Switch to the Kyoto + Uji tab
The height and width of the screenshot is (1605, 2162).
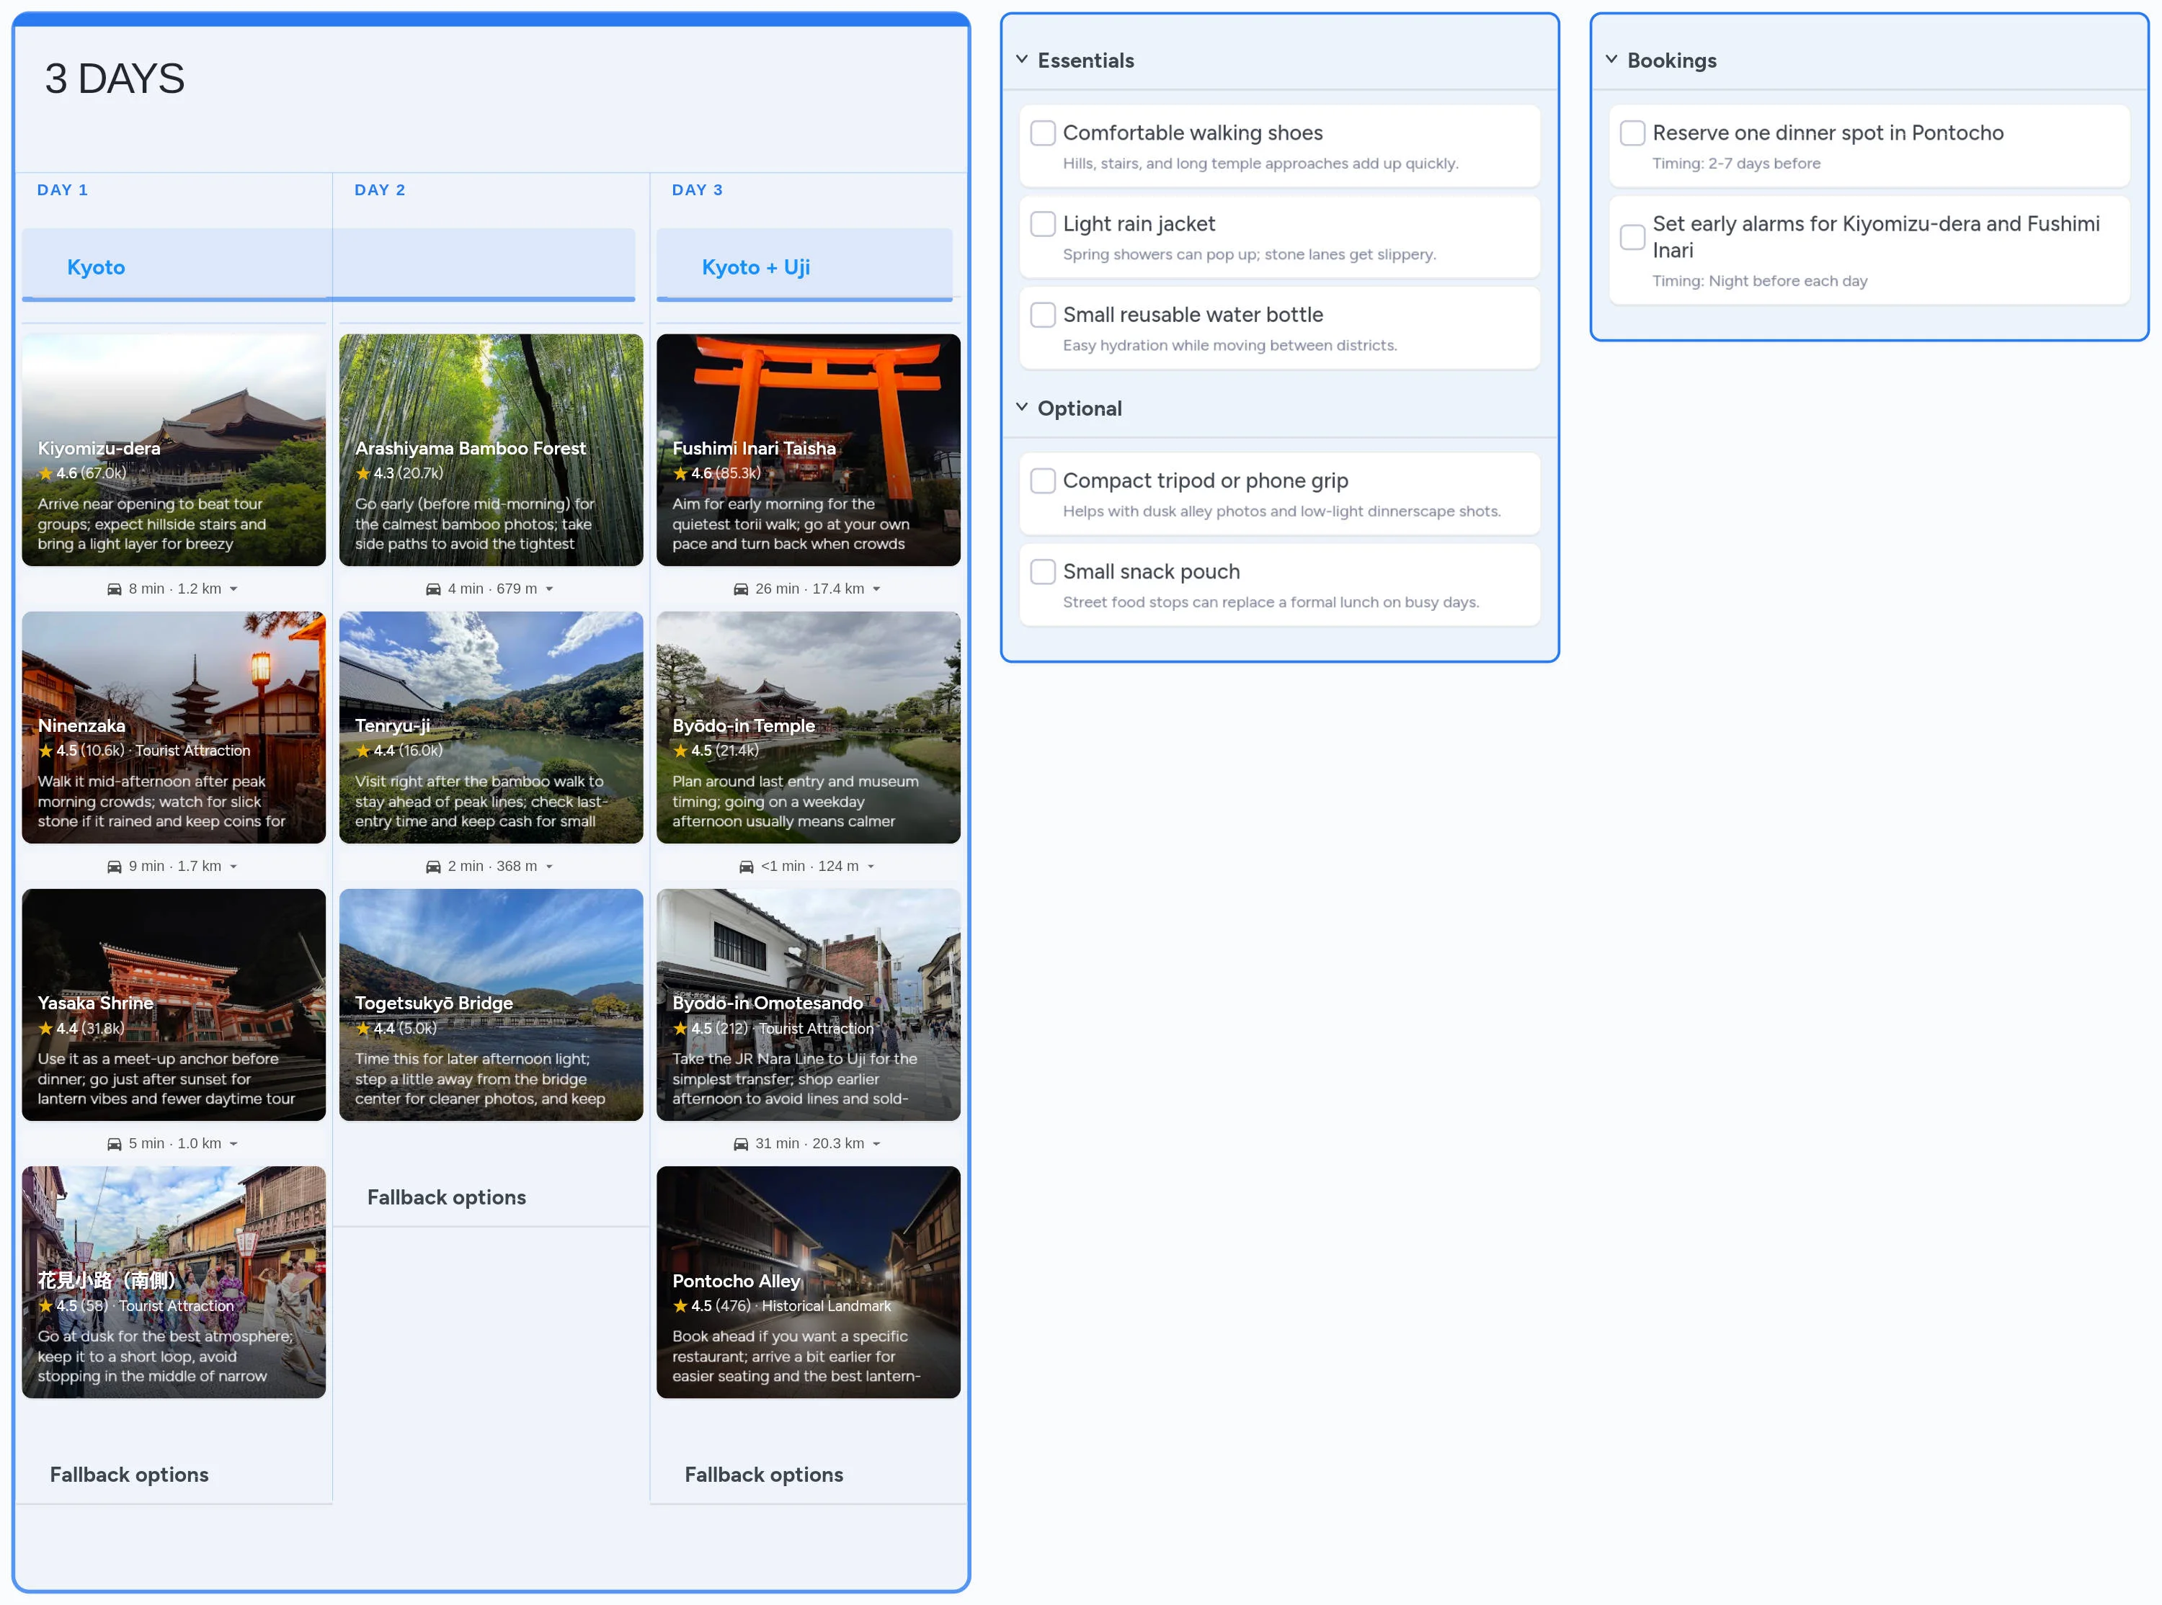tap(757, 267)
